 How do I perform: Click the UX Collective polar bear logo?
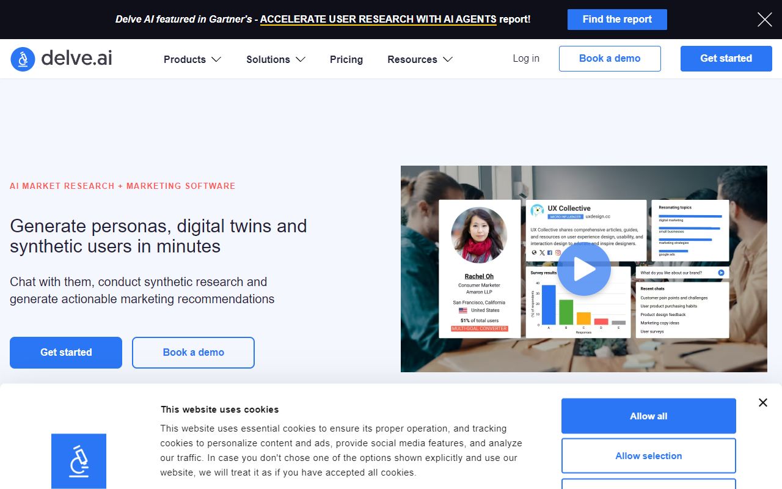(x=537, y=211)
